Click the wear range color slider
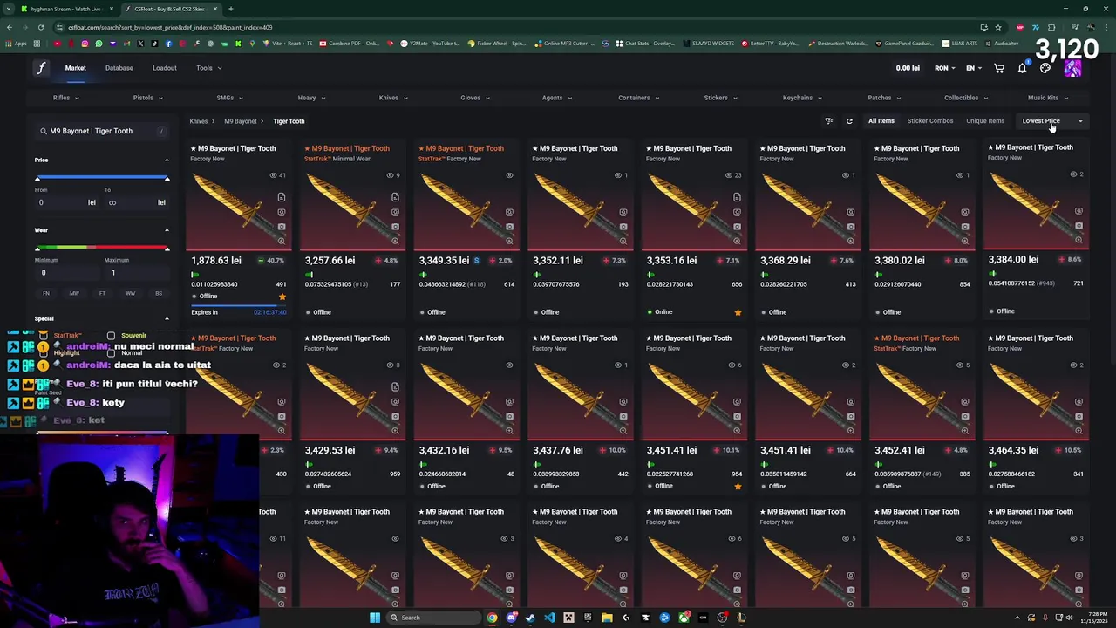 102,249
